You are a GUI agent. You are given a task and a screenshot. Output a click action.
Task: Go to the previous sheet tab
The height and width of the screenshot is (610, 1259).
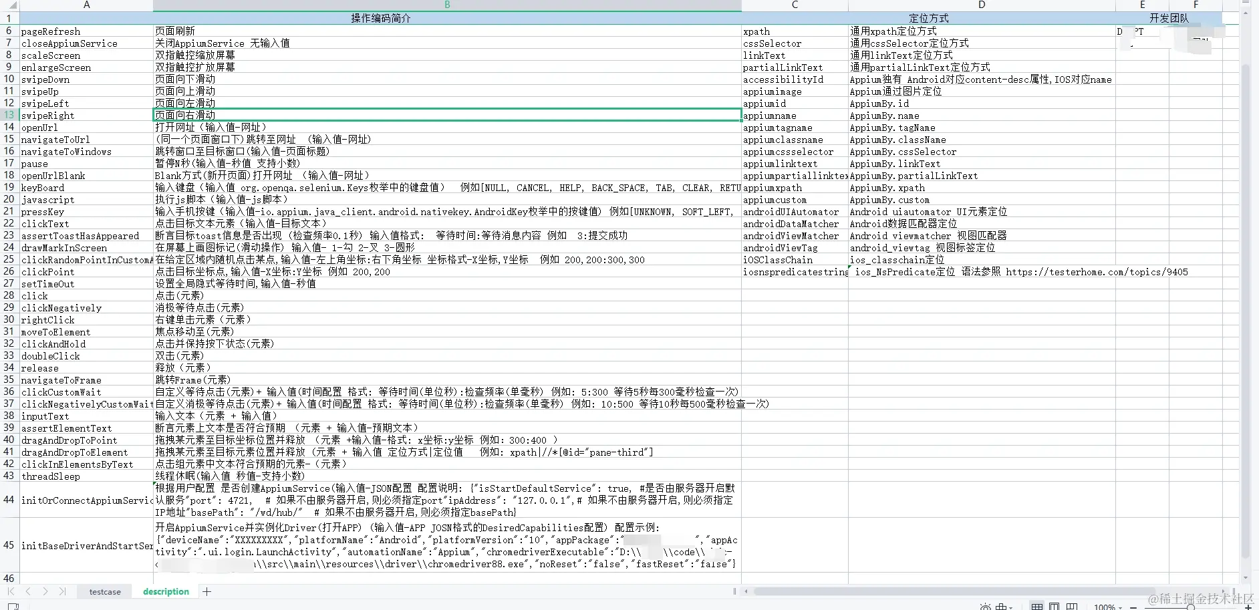(28, 591)
